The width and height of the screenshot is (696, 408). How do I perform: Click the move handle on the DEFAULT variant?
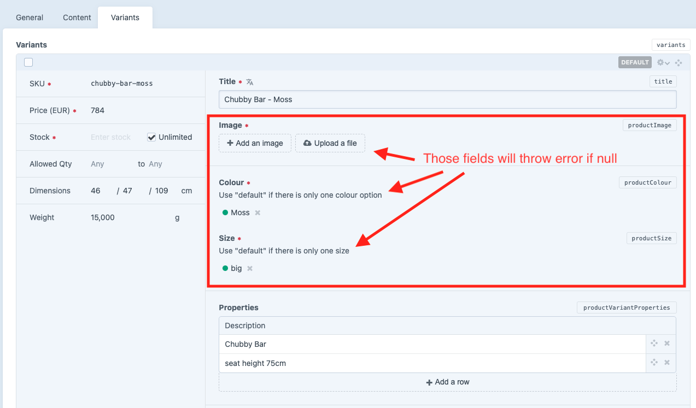(679, 62)
